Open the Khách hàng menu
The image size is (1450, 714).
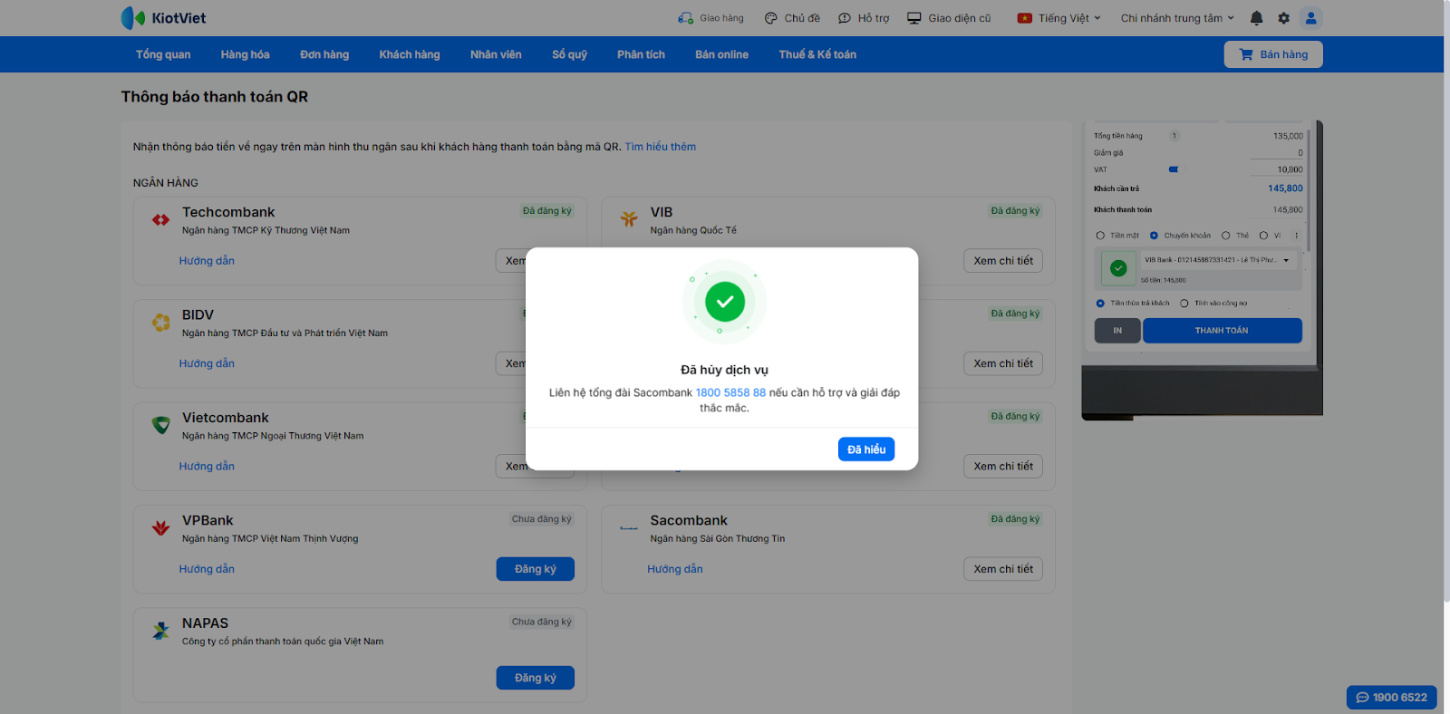pos(410,54)
